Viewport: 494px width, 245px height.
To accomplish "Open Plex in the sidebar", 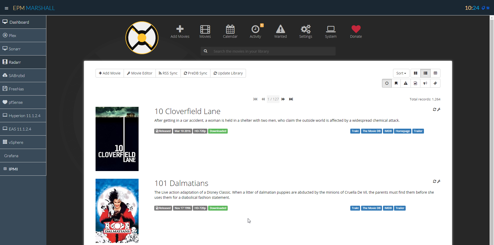I will [23, 35].
